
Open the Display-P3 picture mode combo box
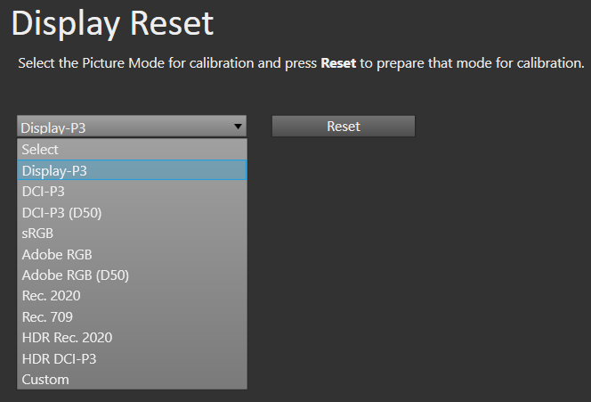(132, 126)
